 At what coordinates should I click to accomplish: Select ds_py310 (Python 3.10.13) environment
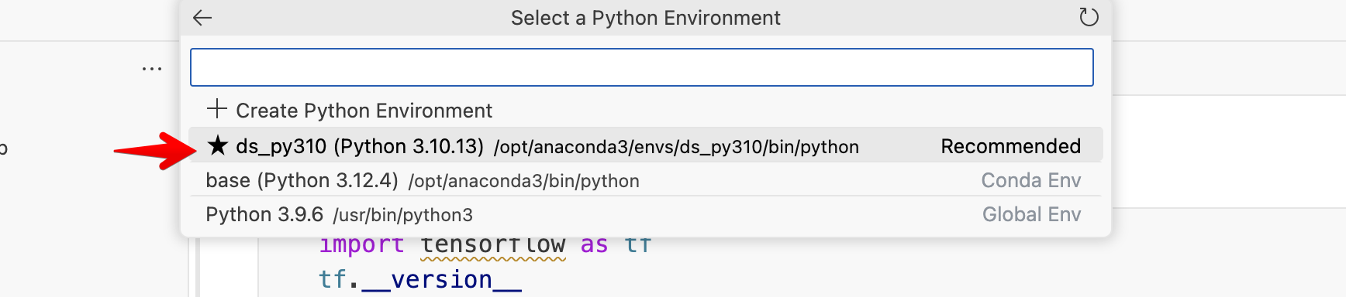(x=646, y=145)
